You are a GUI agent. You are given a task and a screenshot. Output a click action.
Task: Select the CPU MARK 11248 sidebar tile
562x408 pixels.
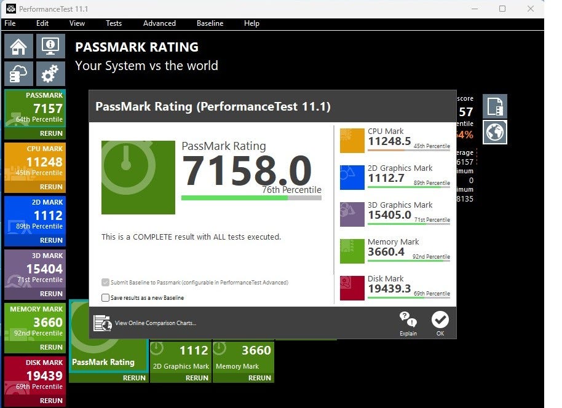tap(35, 161)
